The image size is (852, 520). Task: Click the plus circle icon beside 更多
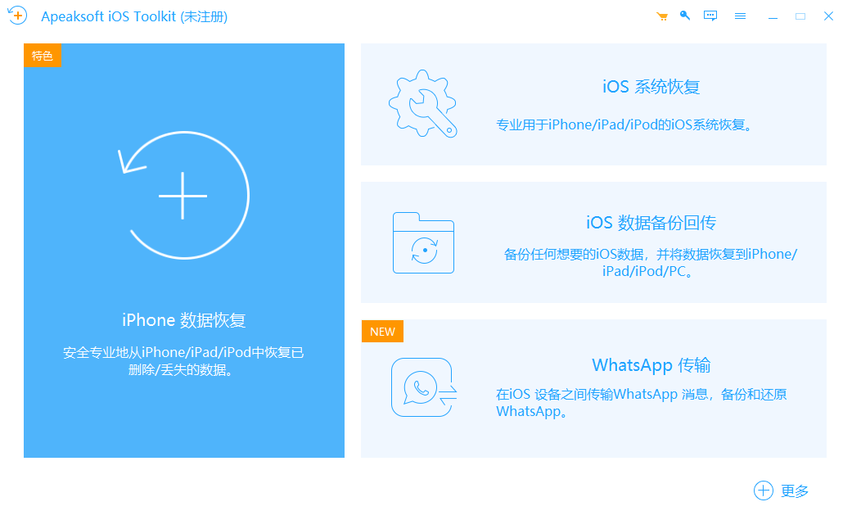coord(763,491)
